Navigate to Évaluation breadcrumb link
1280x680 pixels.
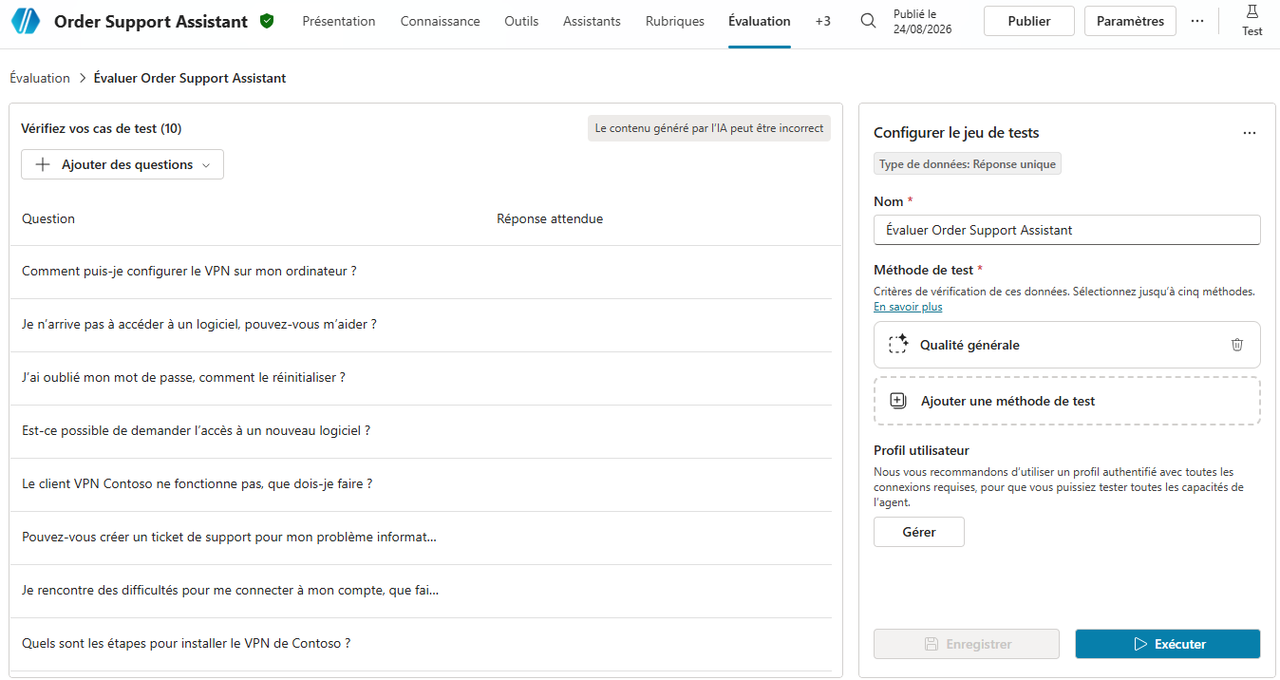40,78
